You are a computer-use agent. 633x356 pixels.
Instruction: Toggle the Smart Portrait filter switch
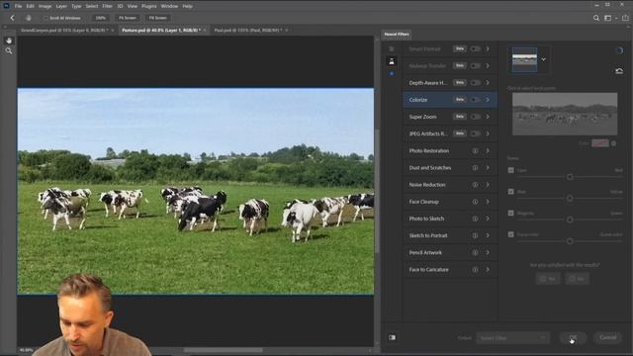[x=476, y=48]
